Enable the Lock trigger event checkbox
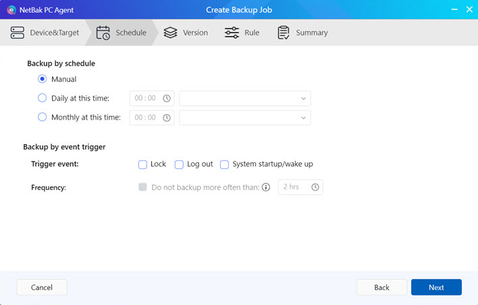The height and width of the screenshot is (305, 478). 142,164
